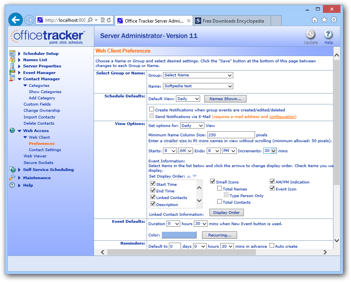This screenshot has height=282, width=351.
Task: Click the Minimum Name Column Size field
Action: click(x=231, y=135)
